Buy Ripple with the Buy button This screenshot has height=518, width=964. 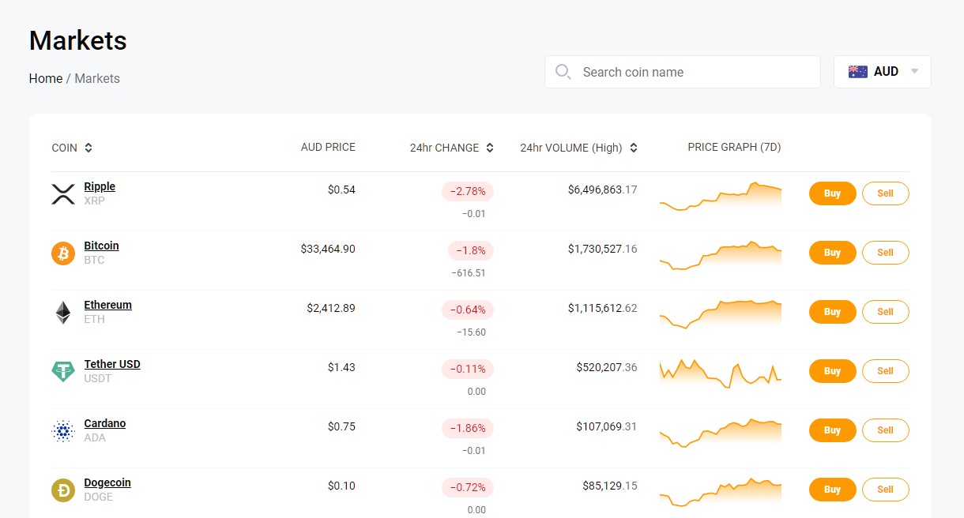(x=833, y=193)
